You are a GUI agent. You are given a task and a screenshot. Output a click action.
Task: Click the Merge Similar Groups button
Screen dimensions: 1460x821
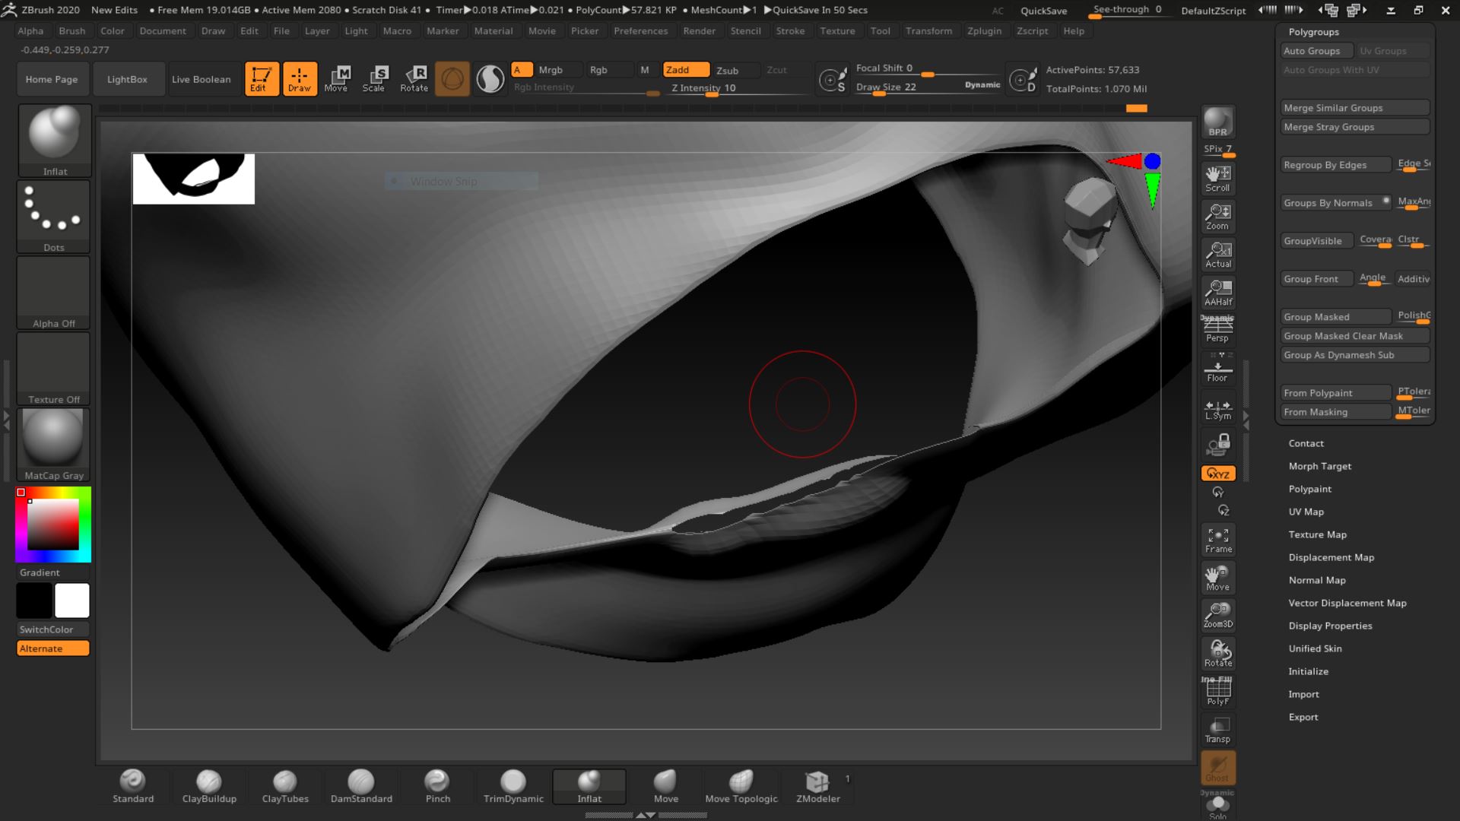click(x=1354, y=107)
